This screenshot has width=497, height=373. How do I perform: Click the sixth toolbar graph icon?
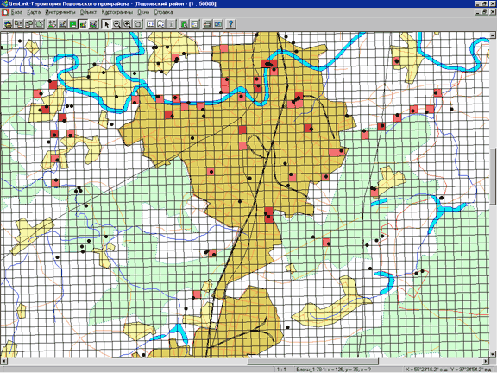(62, 24)
